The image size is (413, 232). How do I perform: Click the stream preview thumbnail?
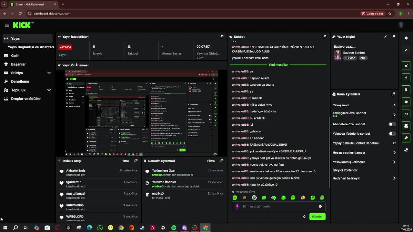pos(141,112)
